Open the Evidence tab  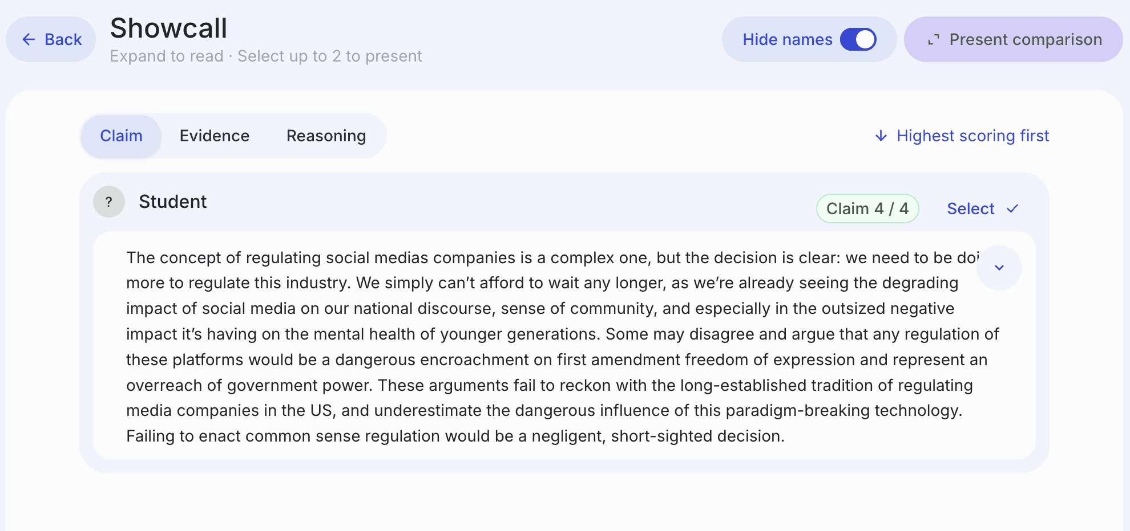point(215,136)
